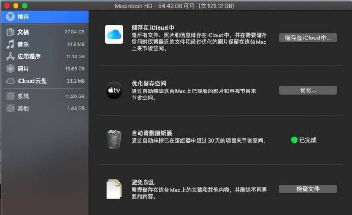352x215 pixels.
Task: Click the 自动清倒废纸篓 heading
Action: point(152,133)
